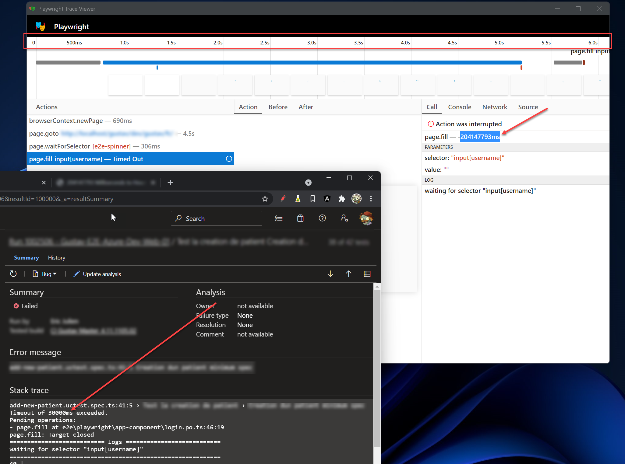
Task: Open the user settings icon
Action: coord(344,218)
